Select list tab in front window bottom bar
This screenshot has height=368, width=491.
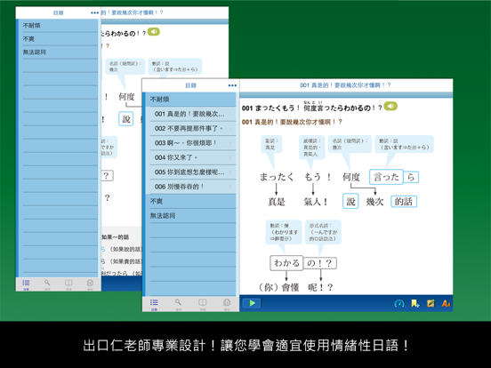point(154,304)
